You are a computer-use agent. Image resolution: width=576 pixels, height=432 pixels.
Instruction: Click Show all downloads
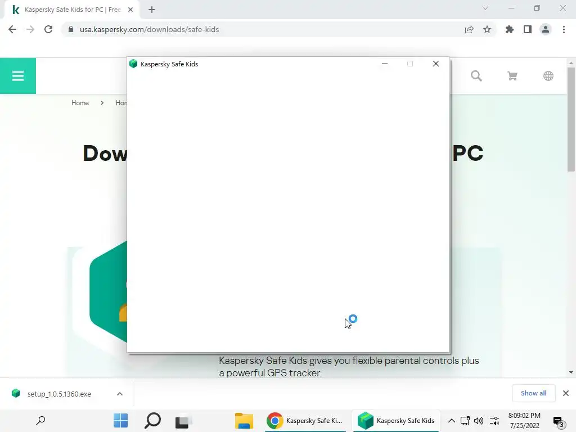click(533, 393)
